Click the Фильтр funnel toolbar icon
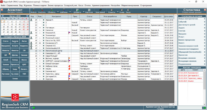 [34, 11]
